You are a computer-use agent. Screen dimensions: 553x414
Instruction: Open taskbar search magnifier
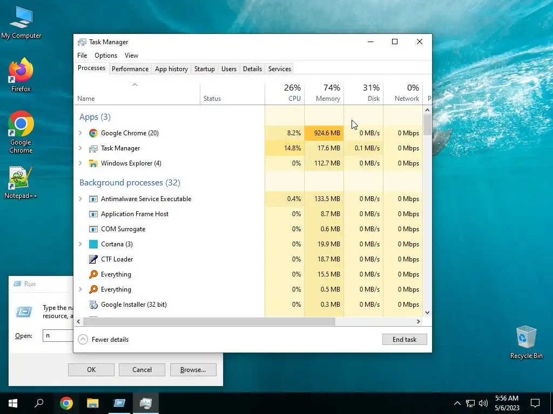[x=39, y=403]
